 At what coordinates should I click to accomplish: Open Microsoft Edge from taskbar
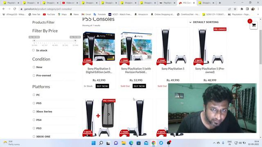pyautogui.click(x=131, y=143)
